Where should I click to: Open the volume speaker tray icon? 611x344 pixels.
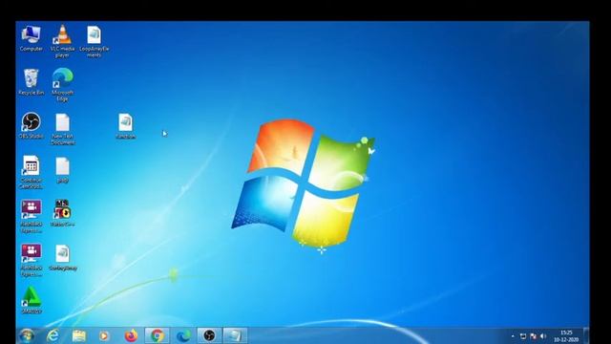pos(543,336)
